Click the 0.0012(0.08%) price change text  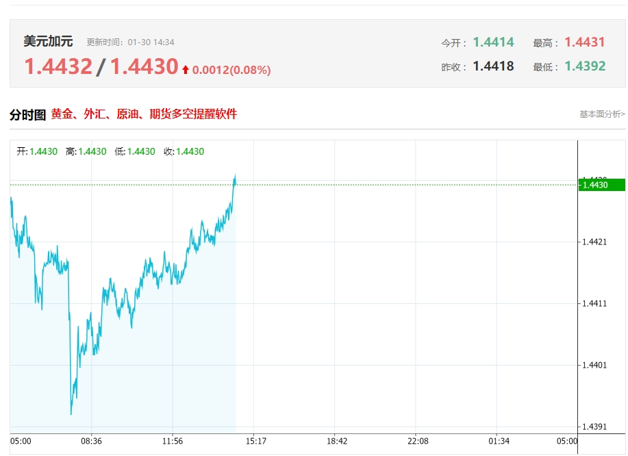coord(231,70)
